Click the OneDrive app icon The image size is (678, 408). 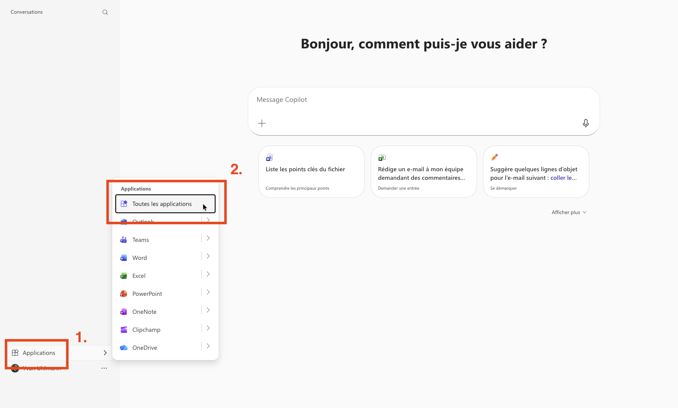click(124, 348)
